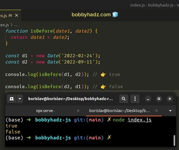The width and height of the screenshot is (179, 150).
Task: Click the 'function' keyword
Action: coord(17,31)
